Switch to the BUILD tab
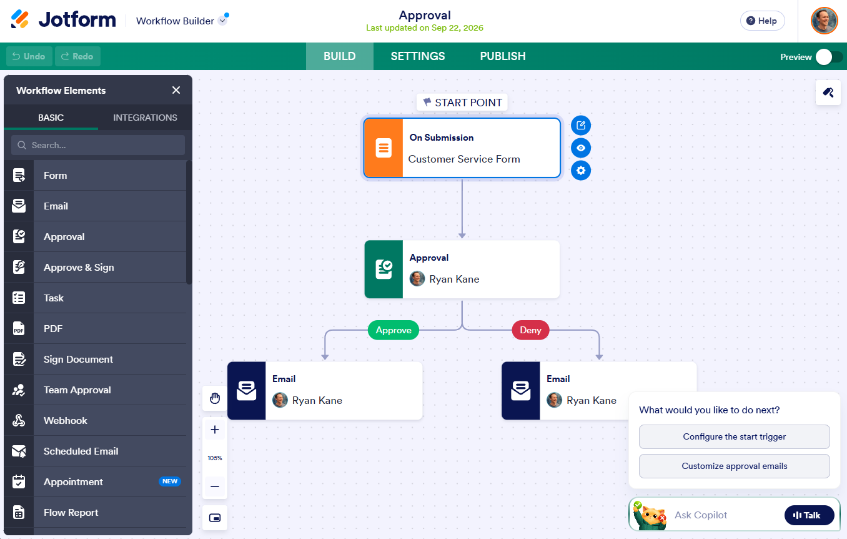 (340, 56)
